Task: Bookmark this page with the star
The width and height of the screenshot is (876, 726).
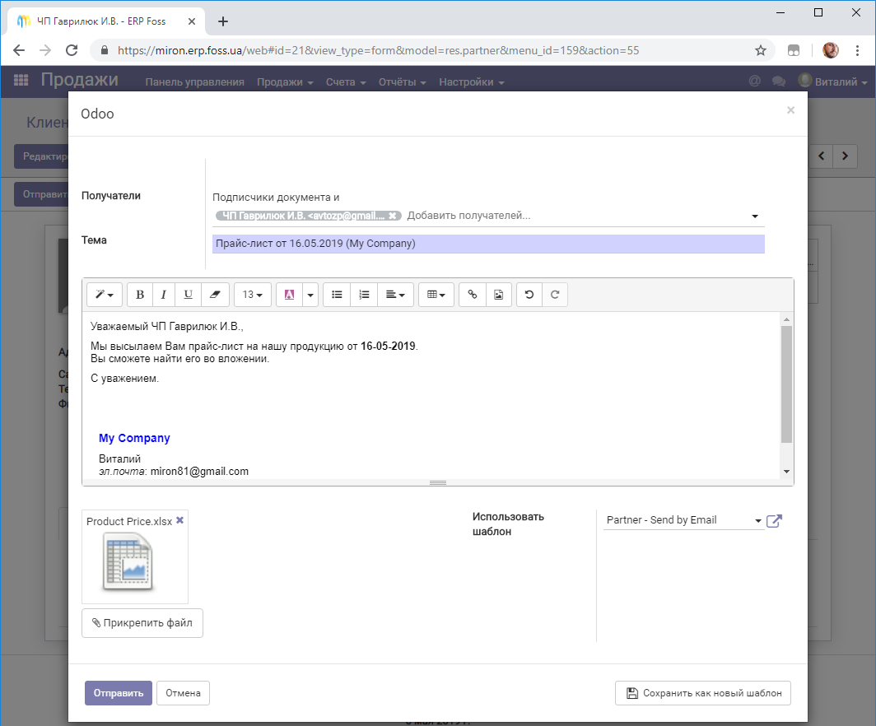Action: point(761,50)
